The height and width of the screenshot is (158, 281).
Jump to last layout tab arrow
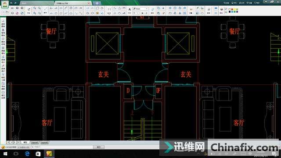18,142
